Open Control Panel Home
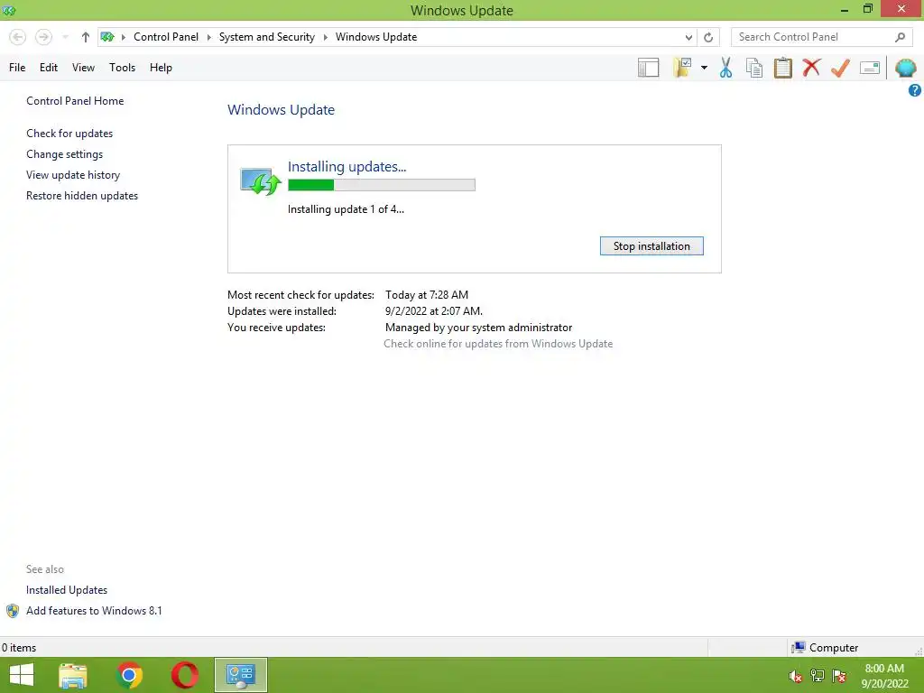This screenshot has width=924, height=693. coord(75,101)
